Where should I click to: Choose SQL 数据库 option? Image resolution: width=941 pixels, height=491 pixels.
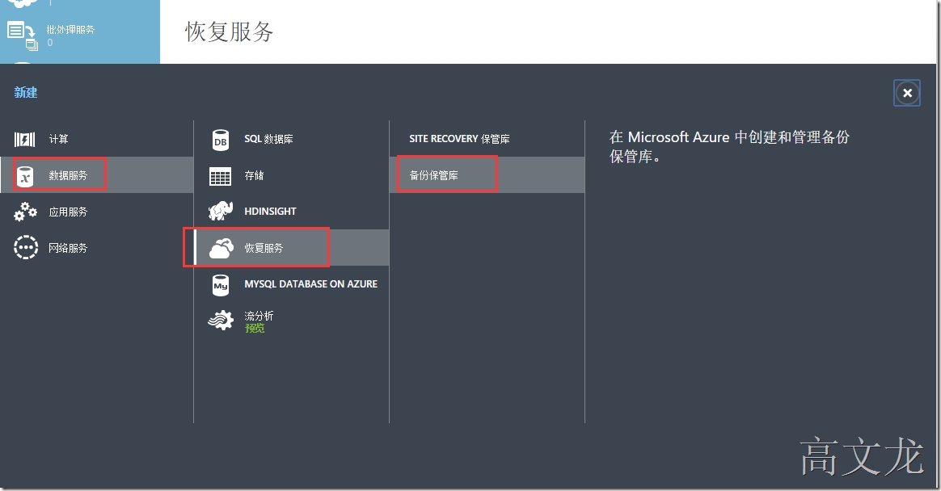[x=268, y=139]
